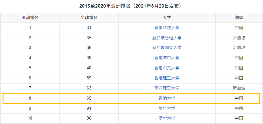Click 新加坡 country in 新加坡管理大学 row
This screenshot has height=124, width=263.
(x=239, y=38)
